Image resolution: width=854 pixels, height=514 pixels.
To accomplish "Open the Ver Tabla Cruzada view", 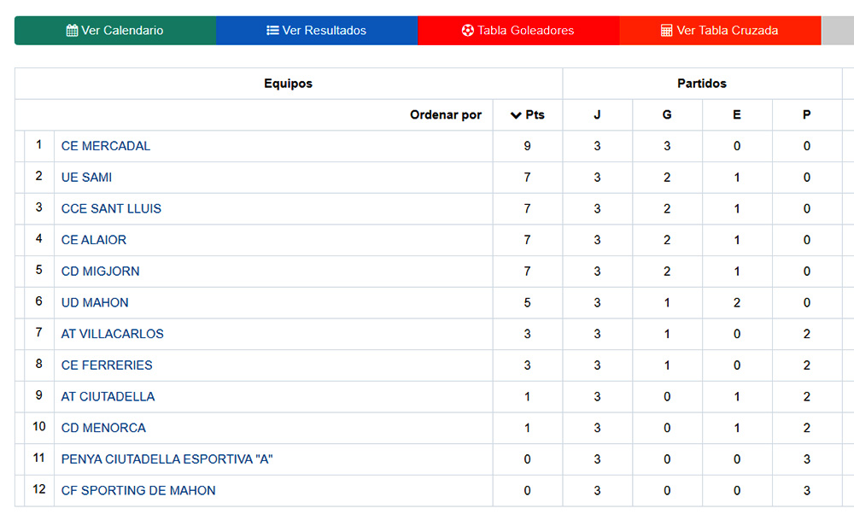I will (x=719, y=30).
